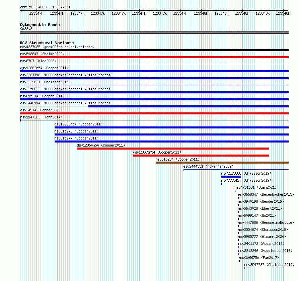Click the gray 9q33.3 cytogenetic band bar

pyautogui.click(x=154, y=32)
